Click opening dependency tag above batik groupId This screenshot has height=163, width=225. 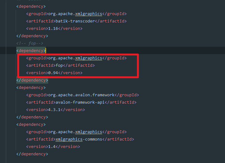(x=31, y=6)
